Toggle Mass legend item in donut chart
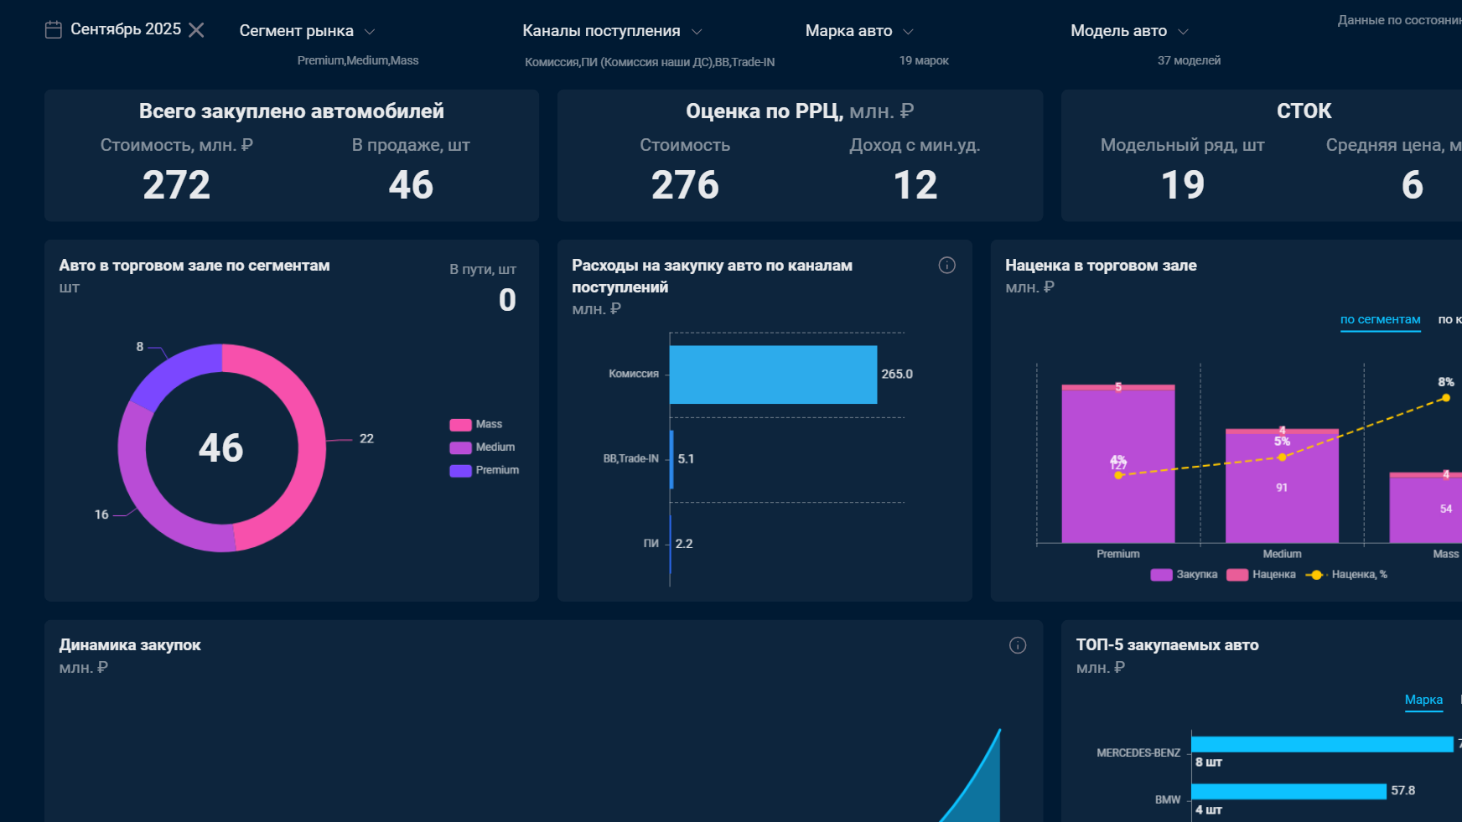This screenshot has width=1462, height=822. click(476, 425)
